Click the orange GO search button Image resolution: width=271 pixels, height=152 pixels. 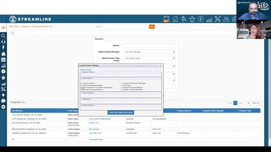152,27
